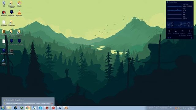Select the Audio Recorder desktop shortcut
The height and width of the screenshot is (110, 196).
point(4,62)
